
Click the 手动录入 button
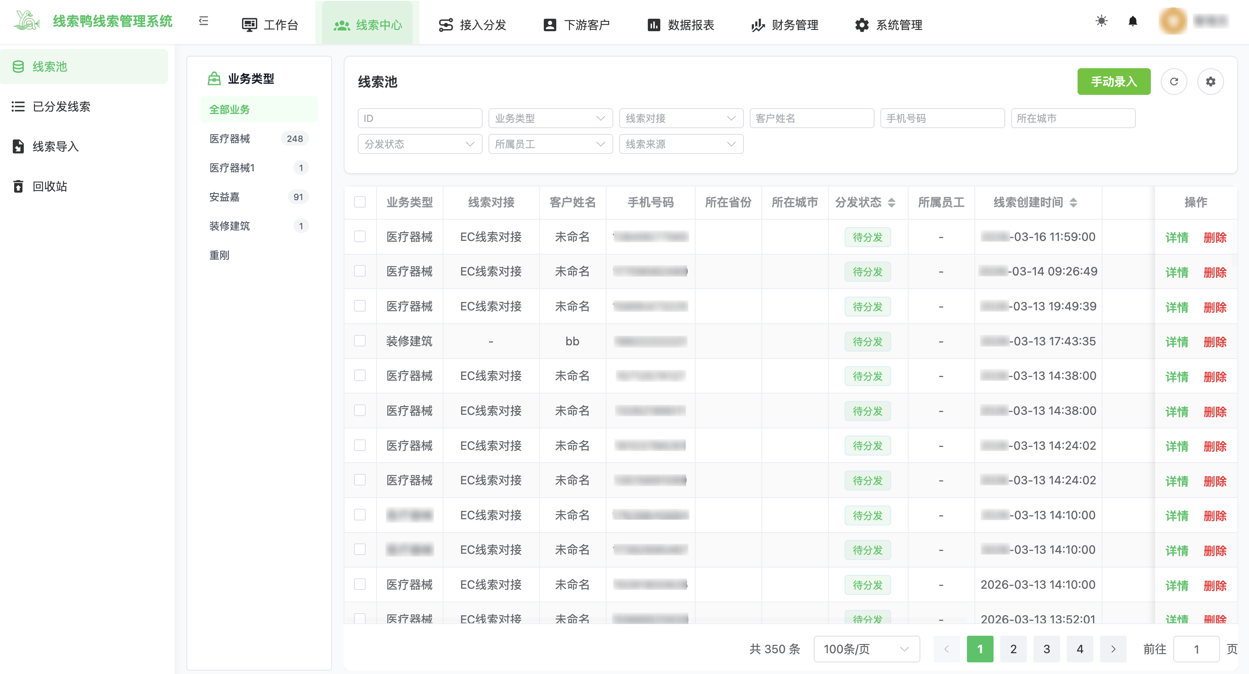tap(1113, 82)
